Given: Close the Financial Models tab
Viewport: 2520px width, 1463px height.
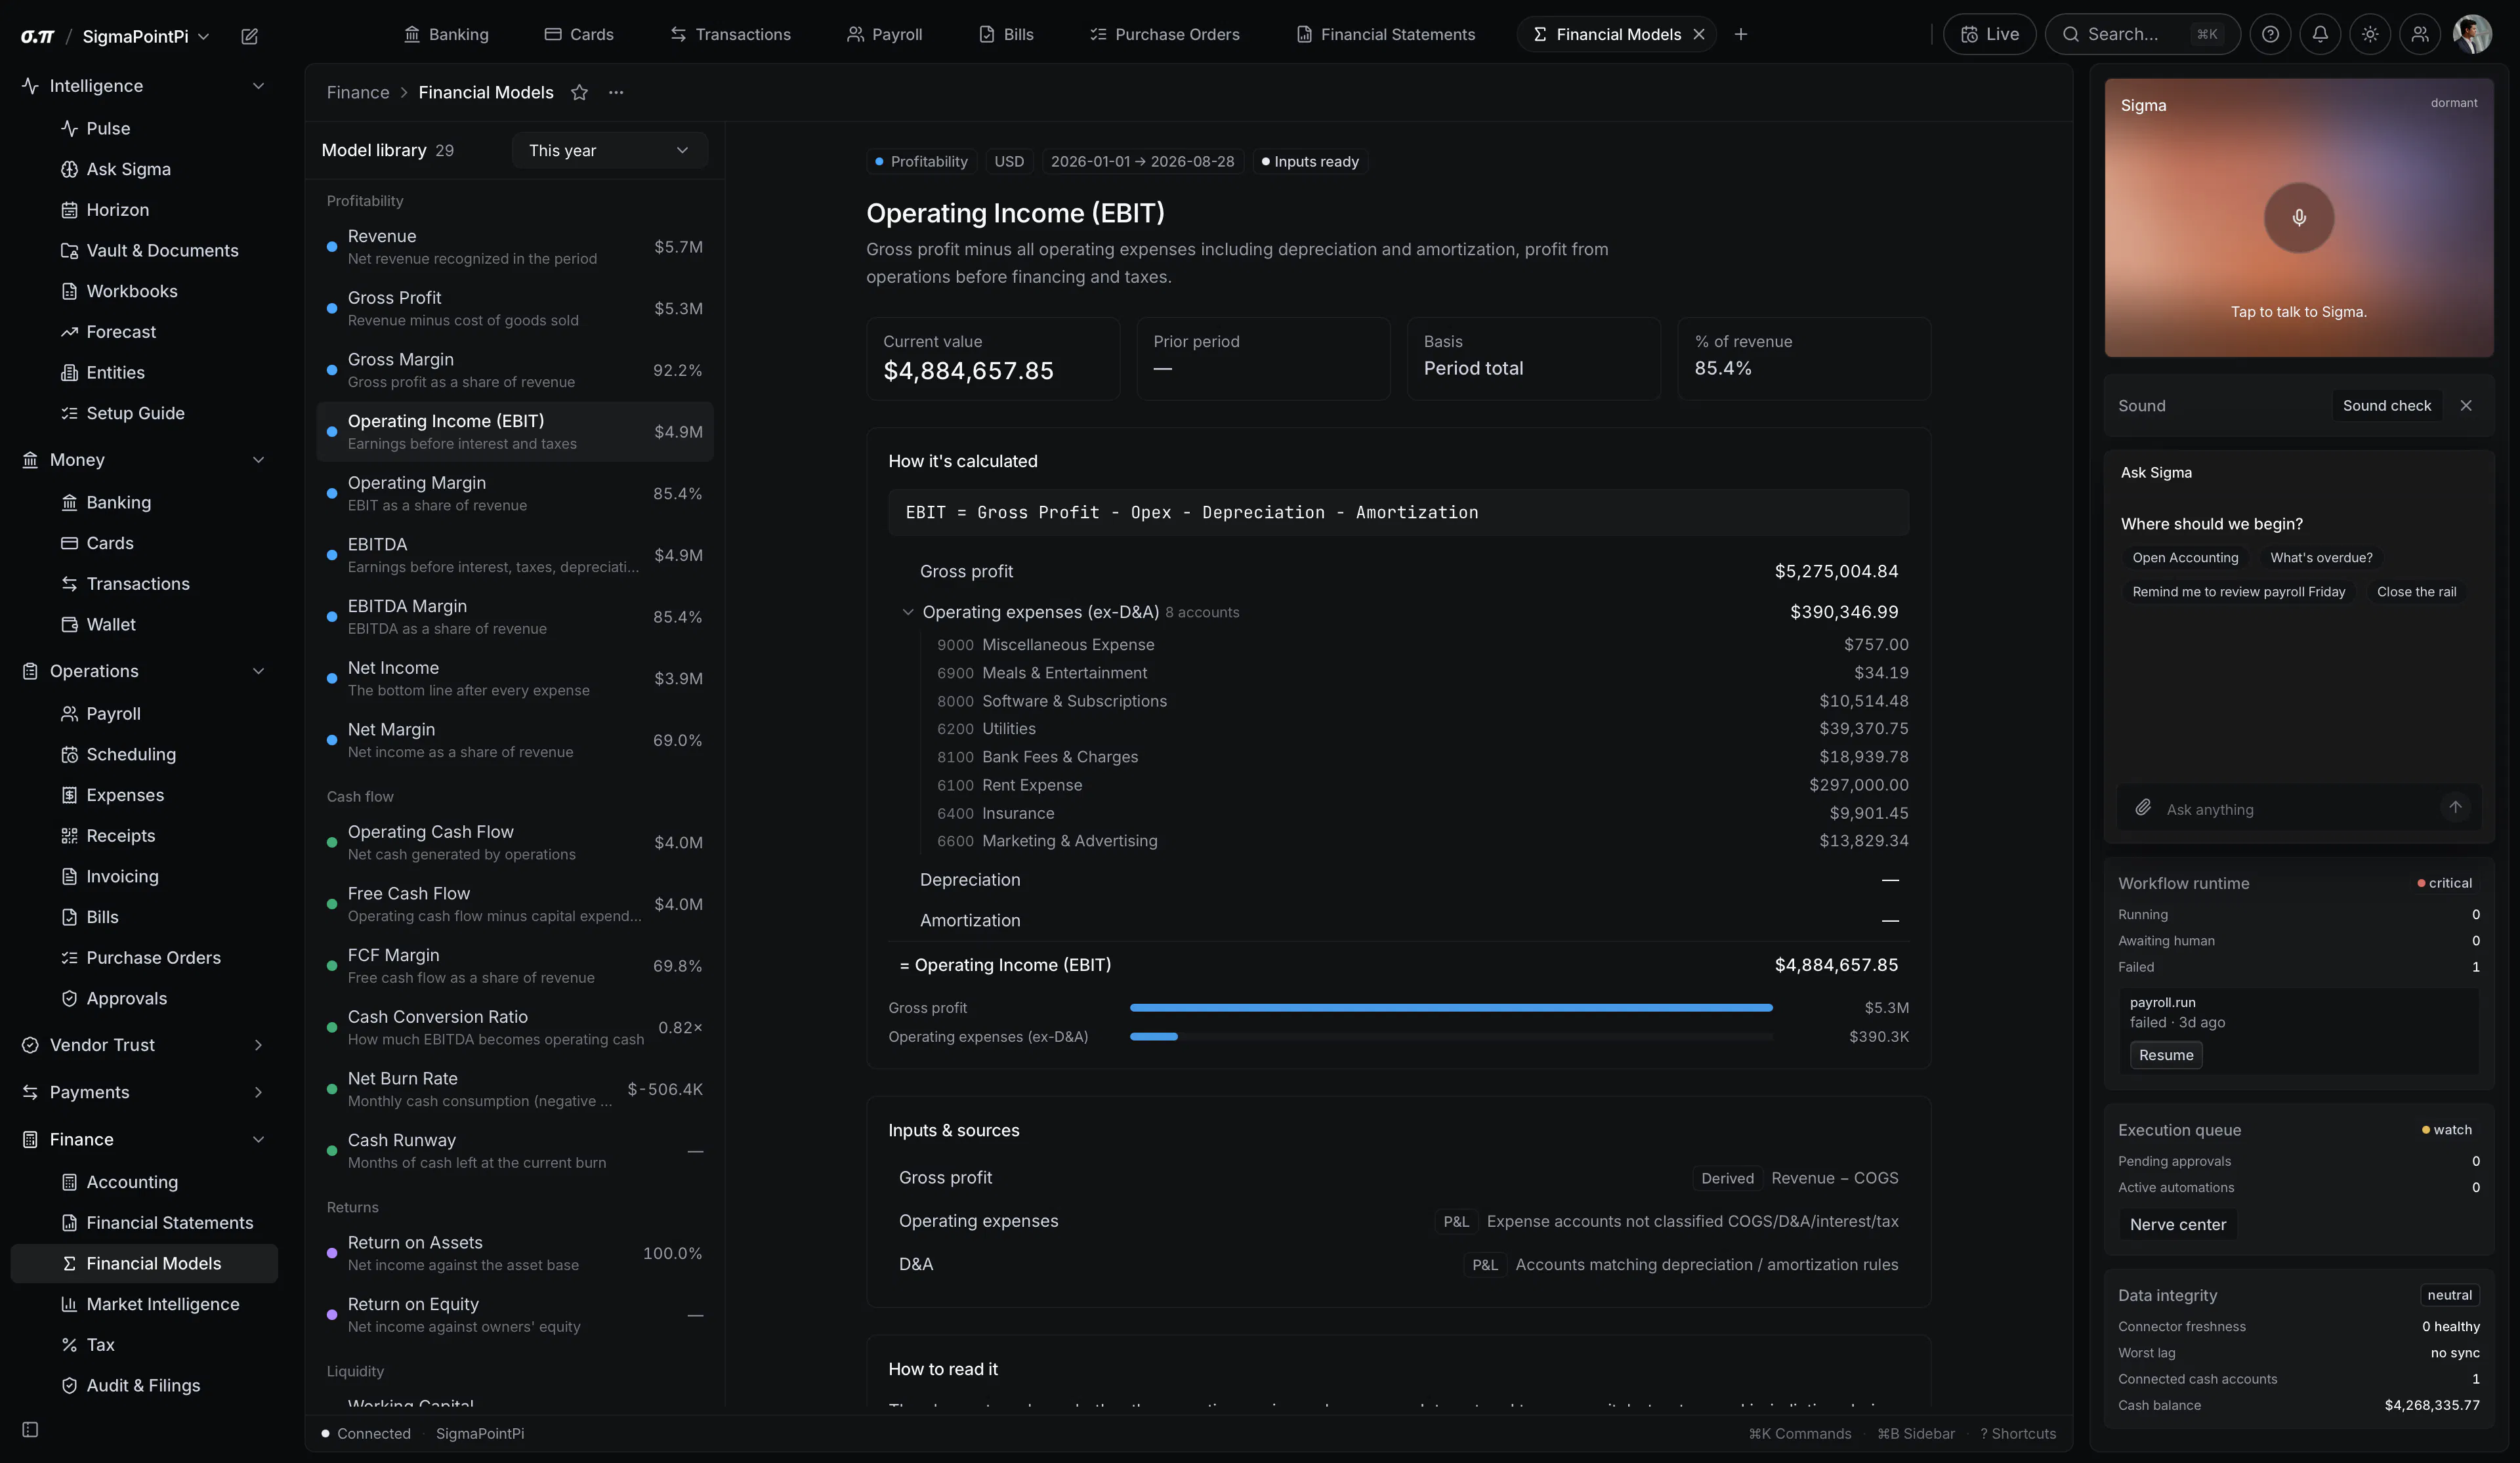Looking at the screenshot, I should [x=1698, y=34].
